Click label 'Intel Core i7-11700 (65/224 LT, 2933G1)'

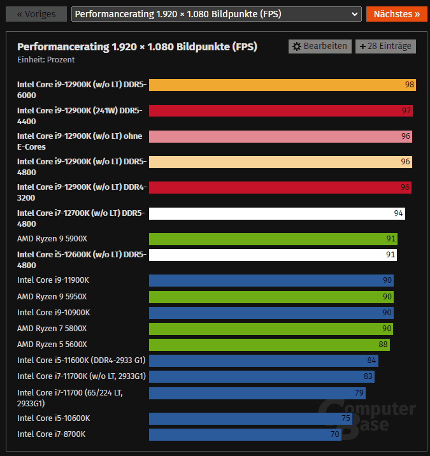(x=70, y=398)
